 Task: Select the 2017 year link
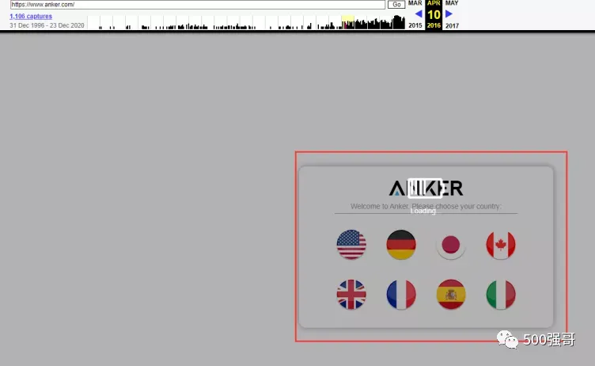pos(452,25)
